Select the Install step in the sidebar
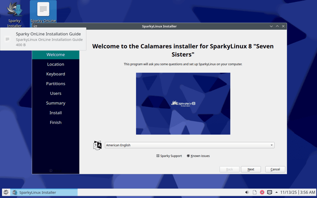 (56, 113)
